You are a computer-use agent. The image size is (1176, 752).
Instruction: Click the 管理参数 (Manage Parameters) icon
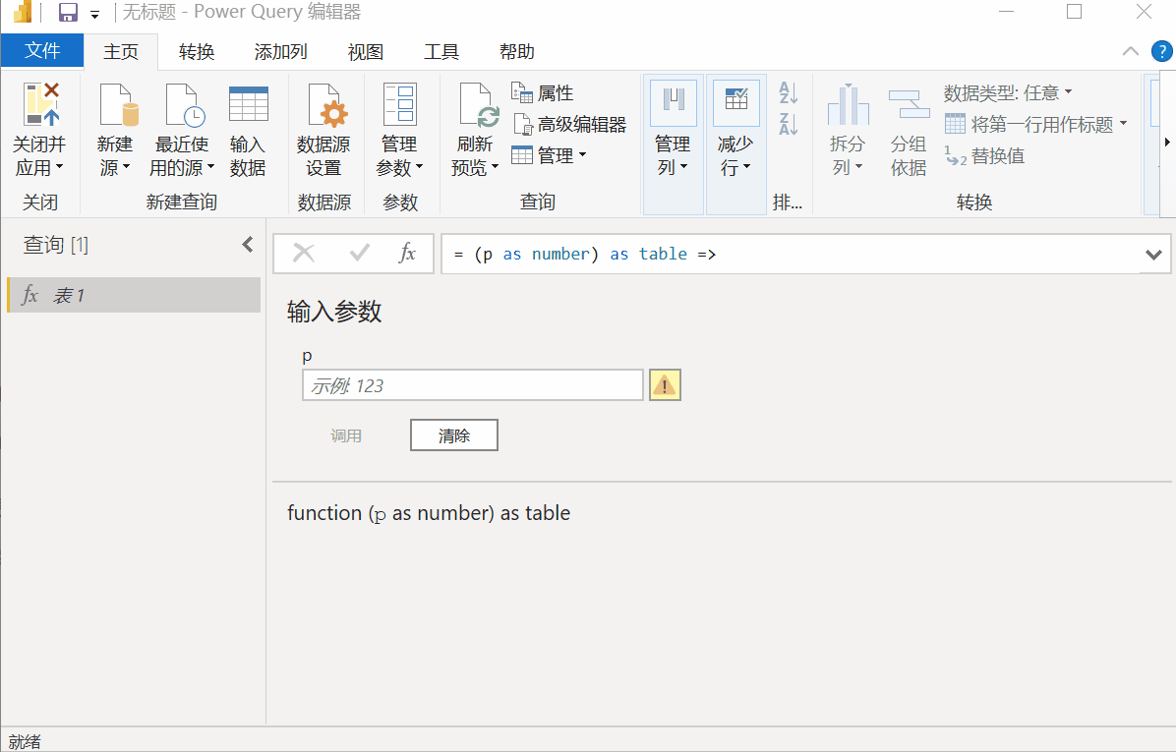[x=400, y=103]
